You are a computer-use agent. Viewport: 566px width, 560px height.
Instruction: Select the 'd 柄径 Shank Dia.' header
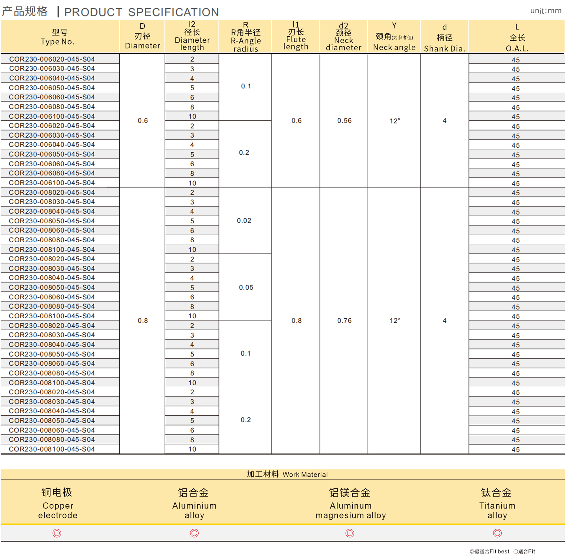coord(445,37)
